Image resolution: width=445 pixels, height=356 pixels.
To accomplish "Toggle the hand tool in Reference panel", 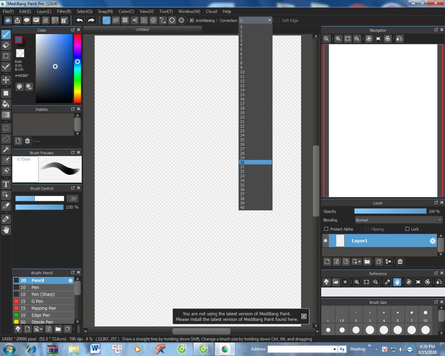I will click(x=397, y=282).
